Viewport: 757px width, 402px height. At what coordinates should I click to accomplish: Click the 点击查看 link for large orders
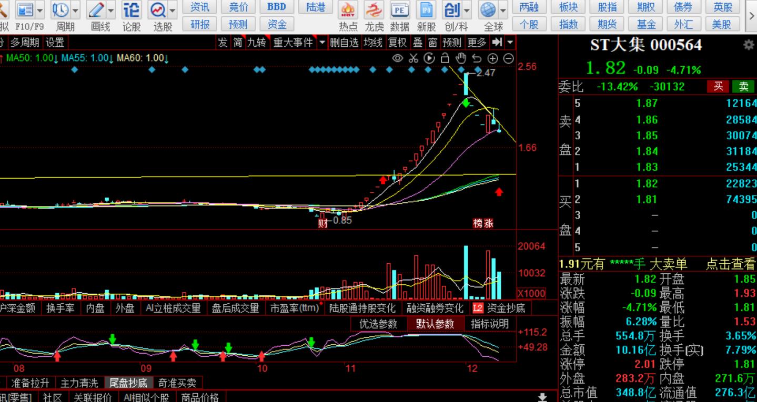tap(730, 264)
